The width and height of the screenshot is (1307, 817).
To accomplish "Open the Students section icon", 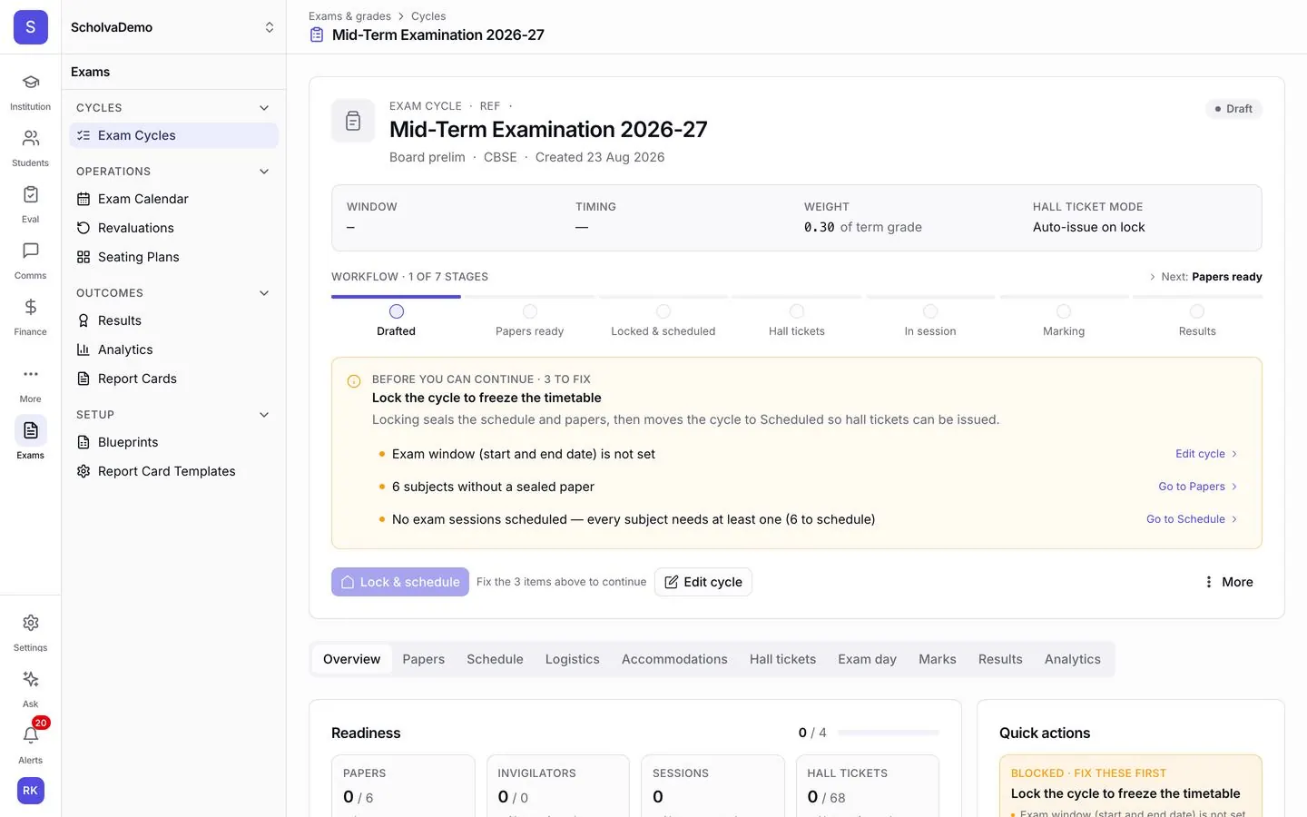I will (x=30, y=139).
